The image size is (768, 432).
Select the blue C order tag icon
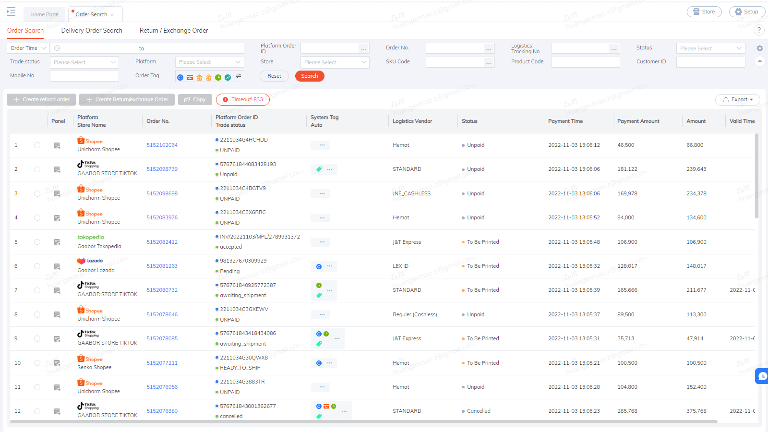180,77
